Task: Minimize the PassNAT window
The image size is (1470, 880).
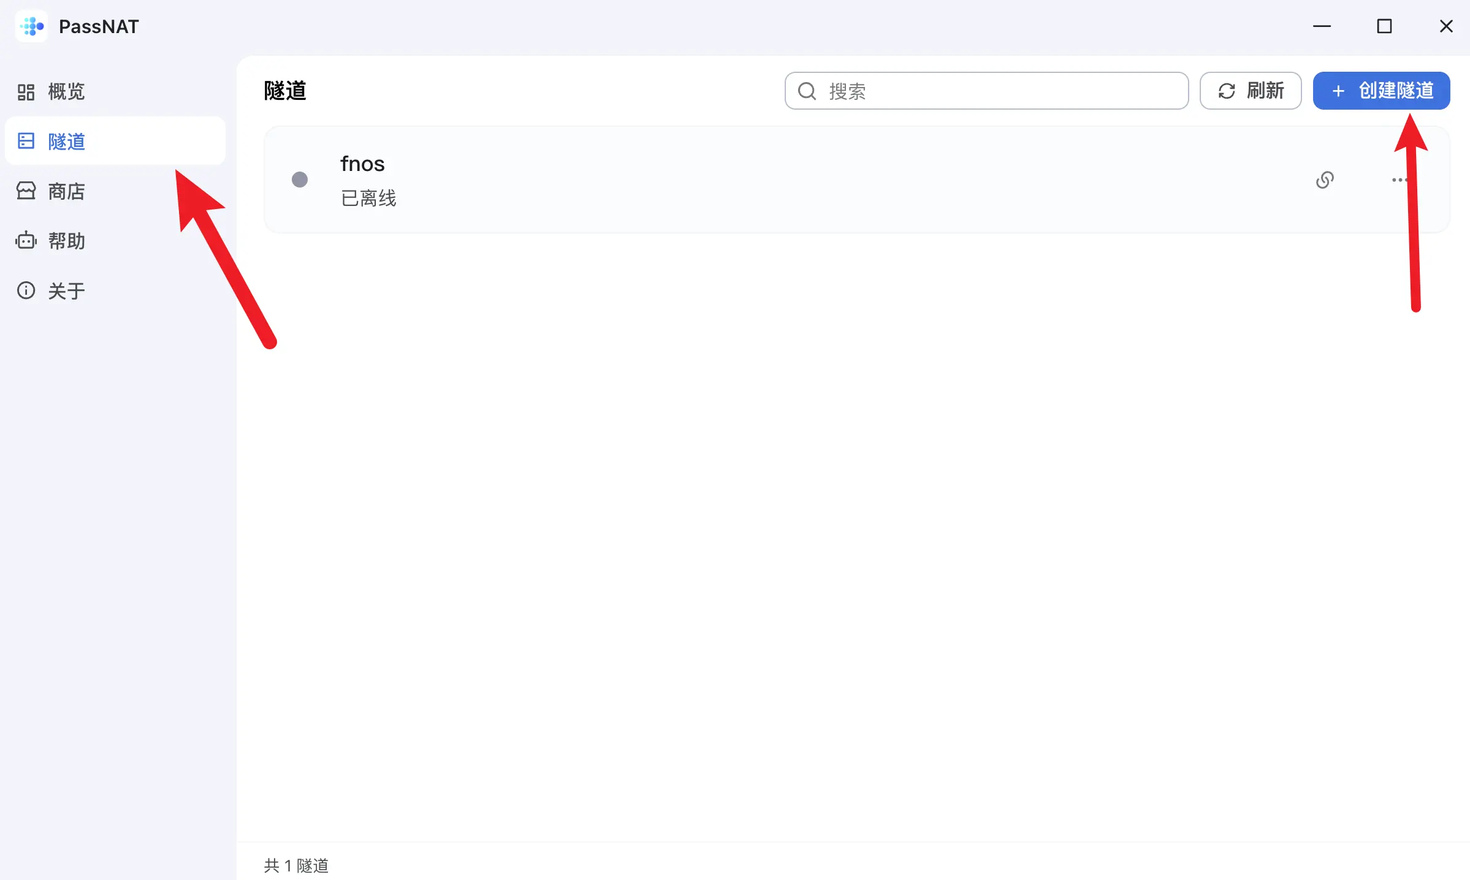Action: 1322,26
